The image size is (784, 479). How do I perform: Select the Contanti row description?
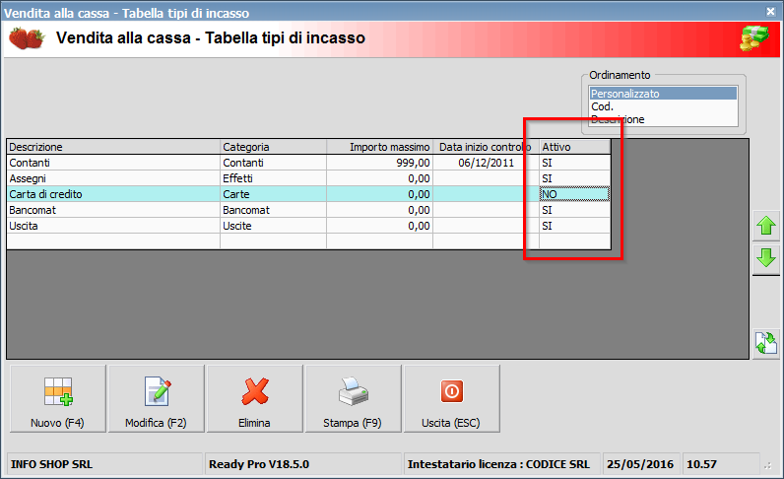pyautogui.click(x=113, y=163)
